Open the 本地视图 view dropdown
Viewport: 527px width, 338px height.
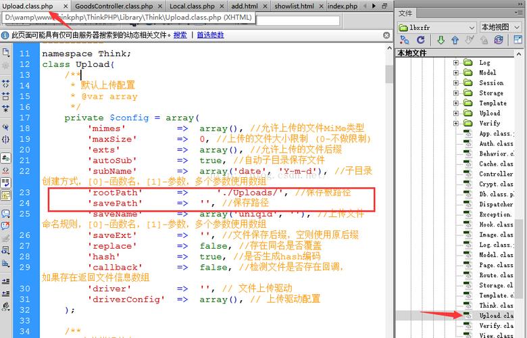(x=501, y=27)
